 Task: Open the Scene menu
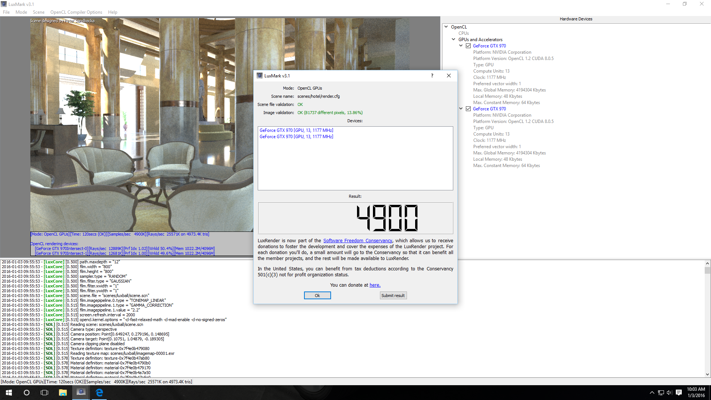pyautogui.click(x=39, y=12)
